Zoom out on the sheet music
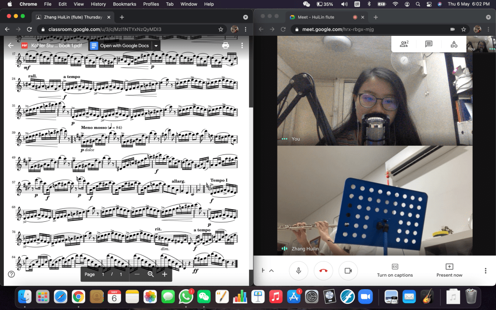Image resolution: width=496 pixels, height=310 pixels. pyautogui.click(x=137, y=274)
